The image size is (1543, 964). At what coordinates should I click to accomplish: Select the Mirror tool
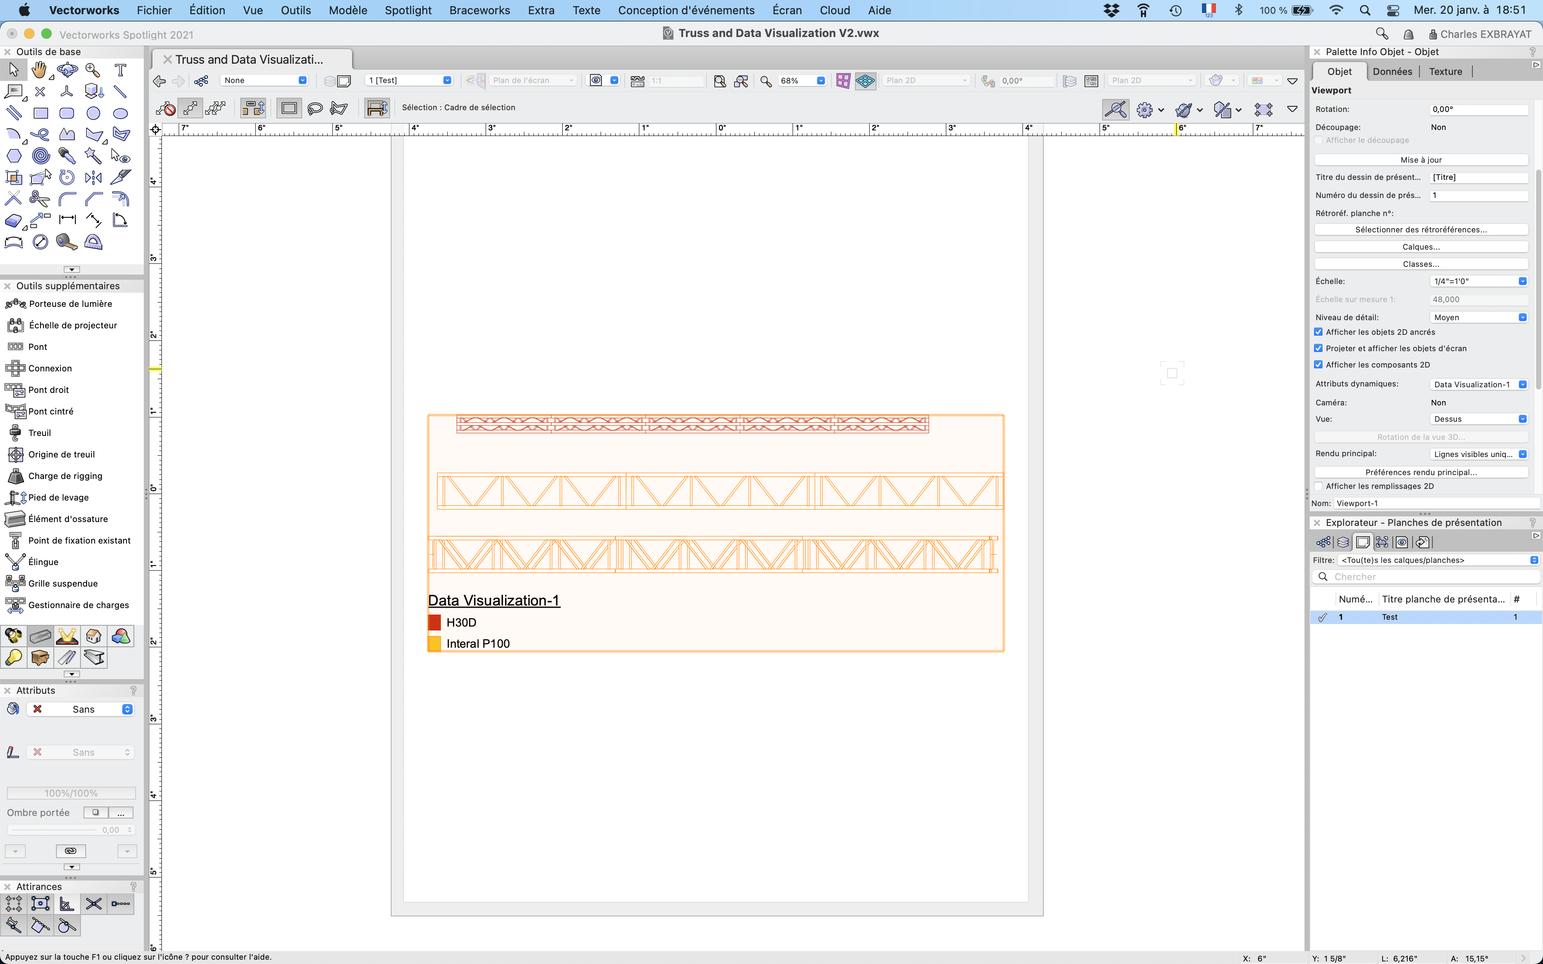[x=93, y=177]
